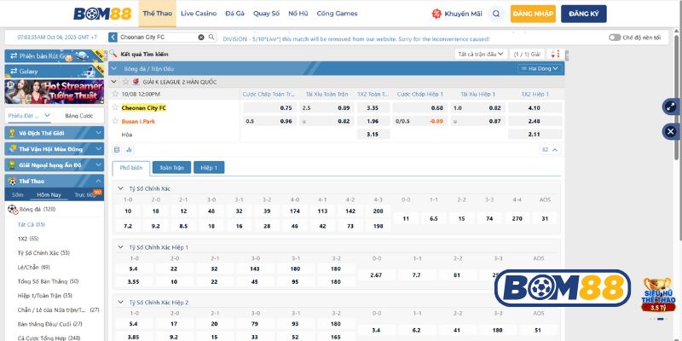The image size is (682, 341).
Task: Select the Sớm tab
Action: click(x=17, y=195)
